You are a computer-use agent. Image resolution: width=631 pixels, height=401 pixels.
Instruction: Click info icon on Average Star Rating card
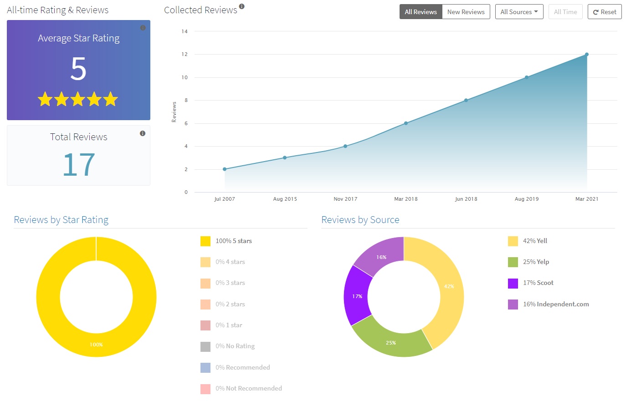point(143,28)
